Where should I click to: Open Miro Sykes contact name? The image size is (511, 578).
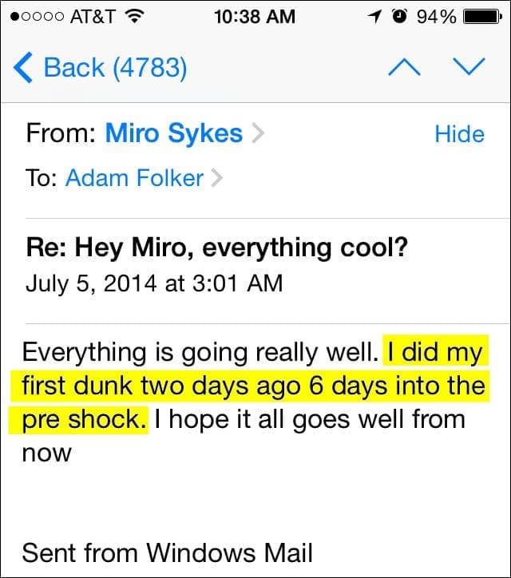click(173, 133)
